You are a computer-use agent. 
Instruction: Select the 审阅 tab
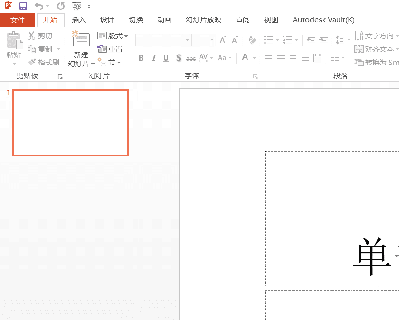[x=243, y=20]
